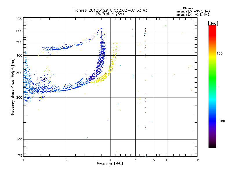The image size is (232, 174).
Task: Click y-axis tick label '400'
Action: point(19,56)
